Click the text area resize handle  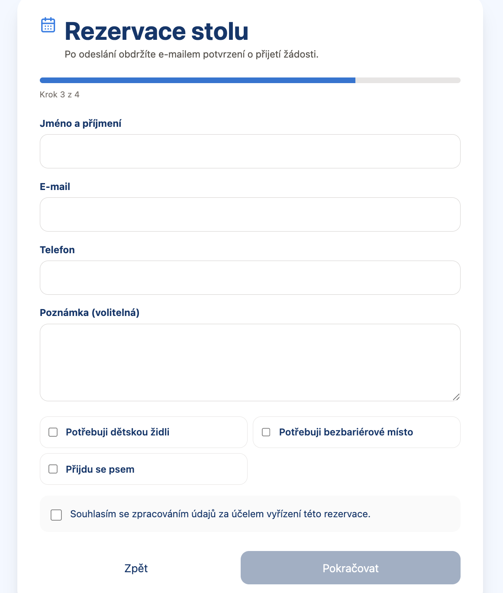(456, 397)
